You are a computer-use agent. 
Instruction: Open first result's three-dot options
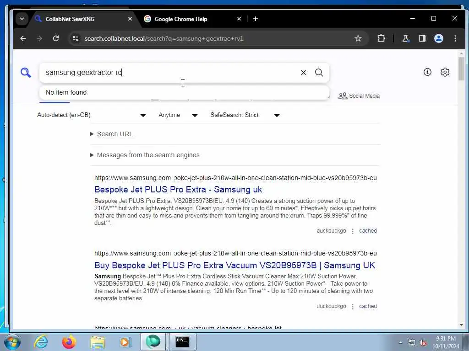click(x=353, y=231)
